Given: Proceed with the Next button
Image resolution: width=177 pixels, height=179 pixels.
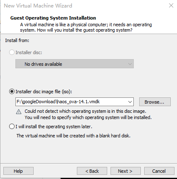Looking at the screenshot, I should tap(125, 171).
